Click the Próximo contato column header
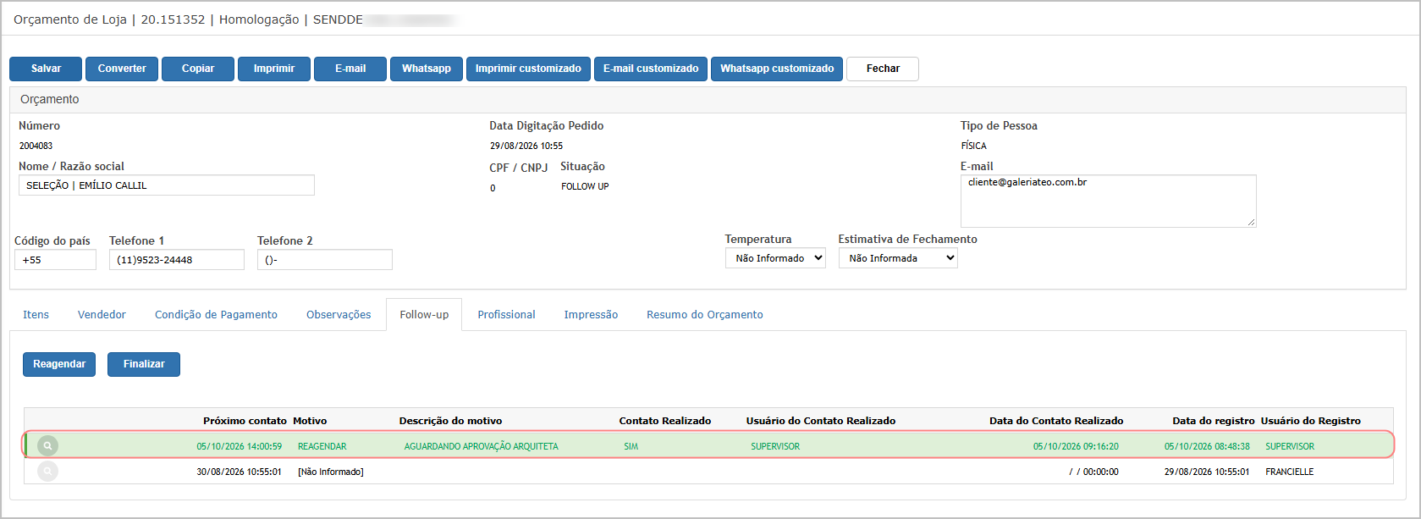Viewport: 1421px width, 519px height. point(245,421)
